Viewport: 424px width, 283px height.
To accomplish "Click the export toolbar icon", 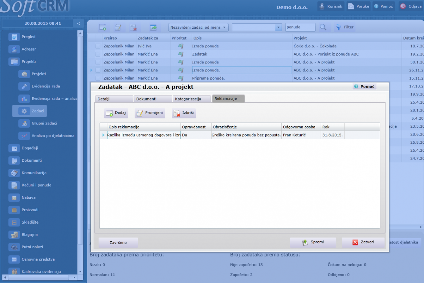I will 153,27.
